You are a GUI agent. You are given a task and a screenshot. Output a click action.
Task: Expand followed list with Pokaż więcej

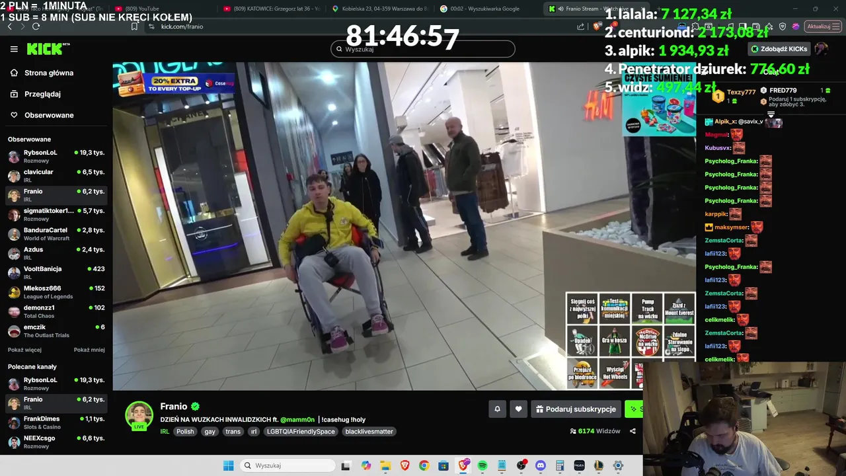(24, 350)
